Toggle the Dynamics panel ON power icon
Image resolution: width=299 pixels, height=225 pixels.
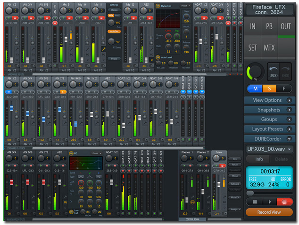pos(158,6)
